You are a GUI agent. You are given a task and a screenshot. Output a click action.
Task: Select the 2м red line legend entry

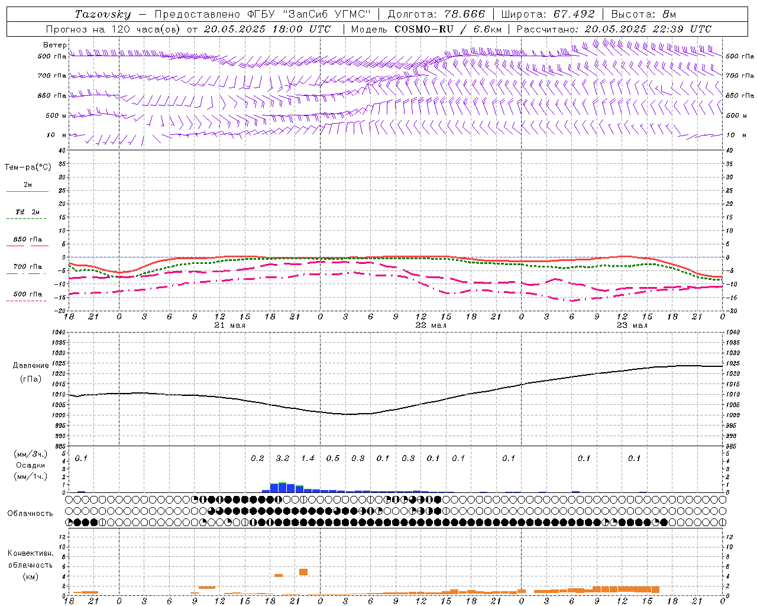pyautogui.click(x=27, y=187)
